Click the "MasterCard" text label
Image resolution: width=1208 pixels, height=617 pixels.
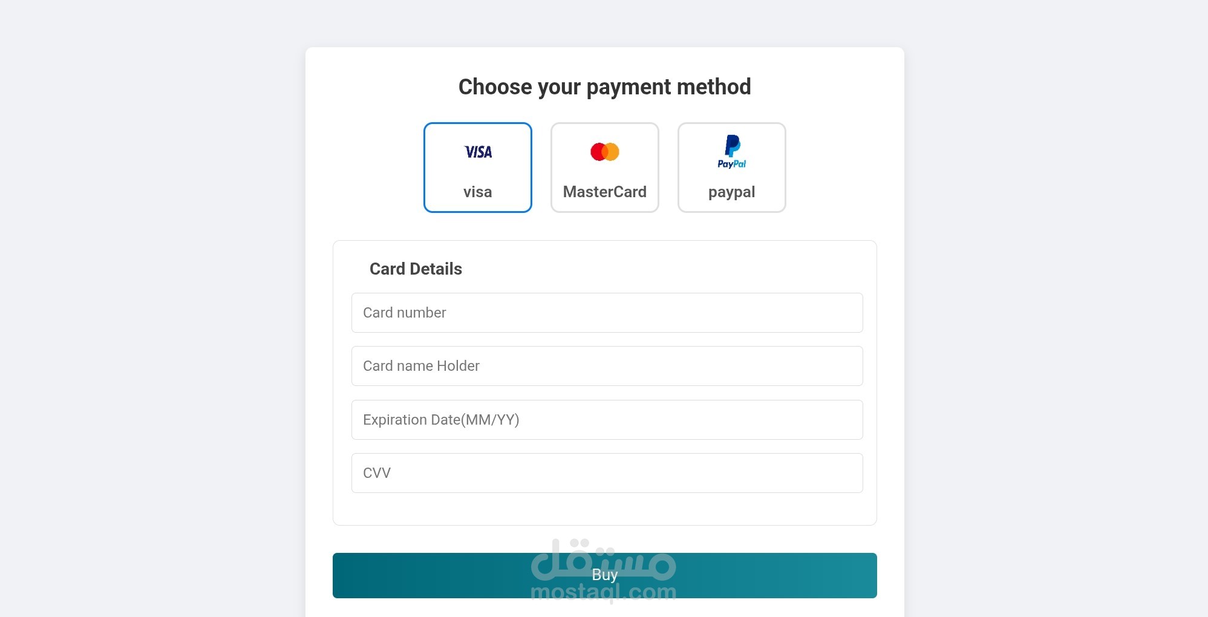605,192
